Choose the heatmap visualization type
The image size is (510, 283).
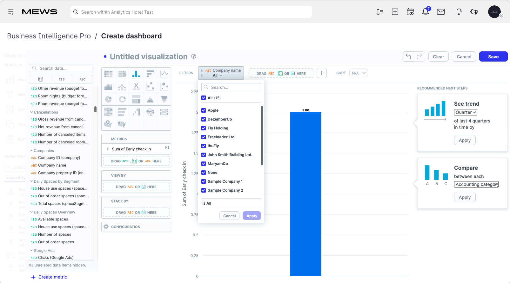[108, 112]
